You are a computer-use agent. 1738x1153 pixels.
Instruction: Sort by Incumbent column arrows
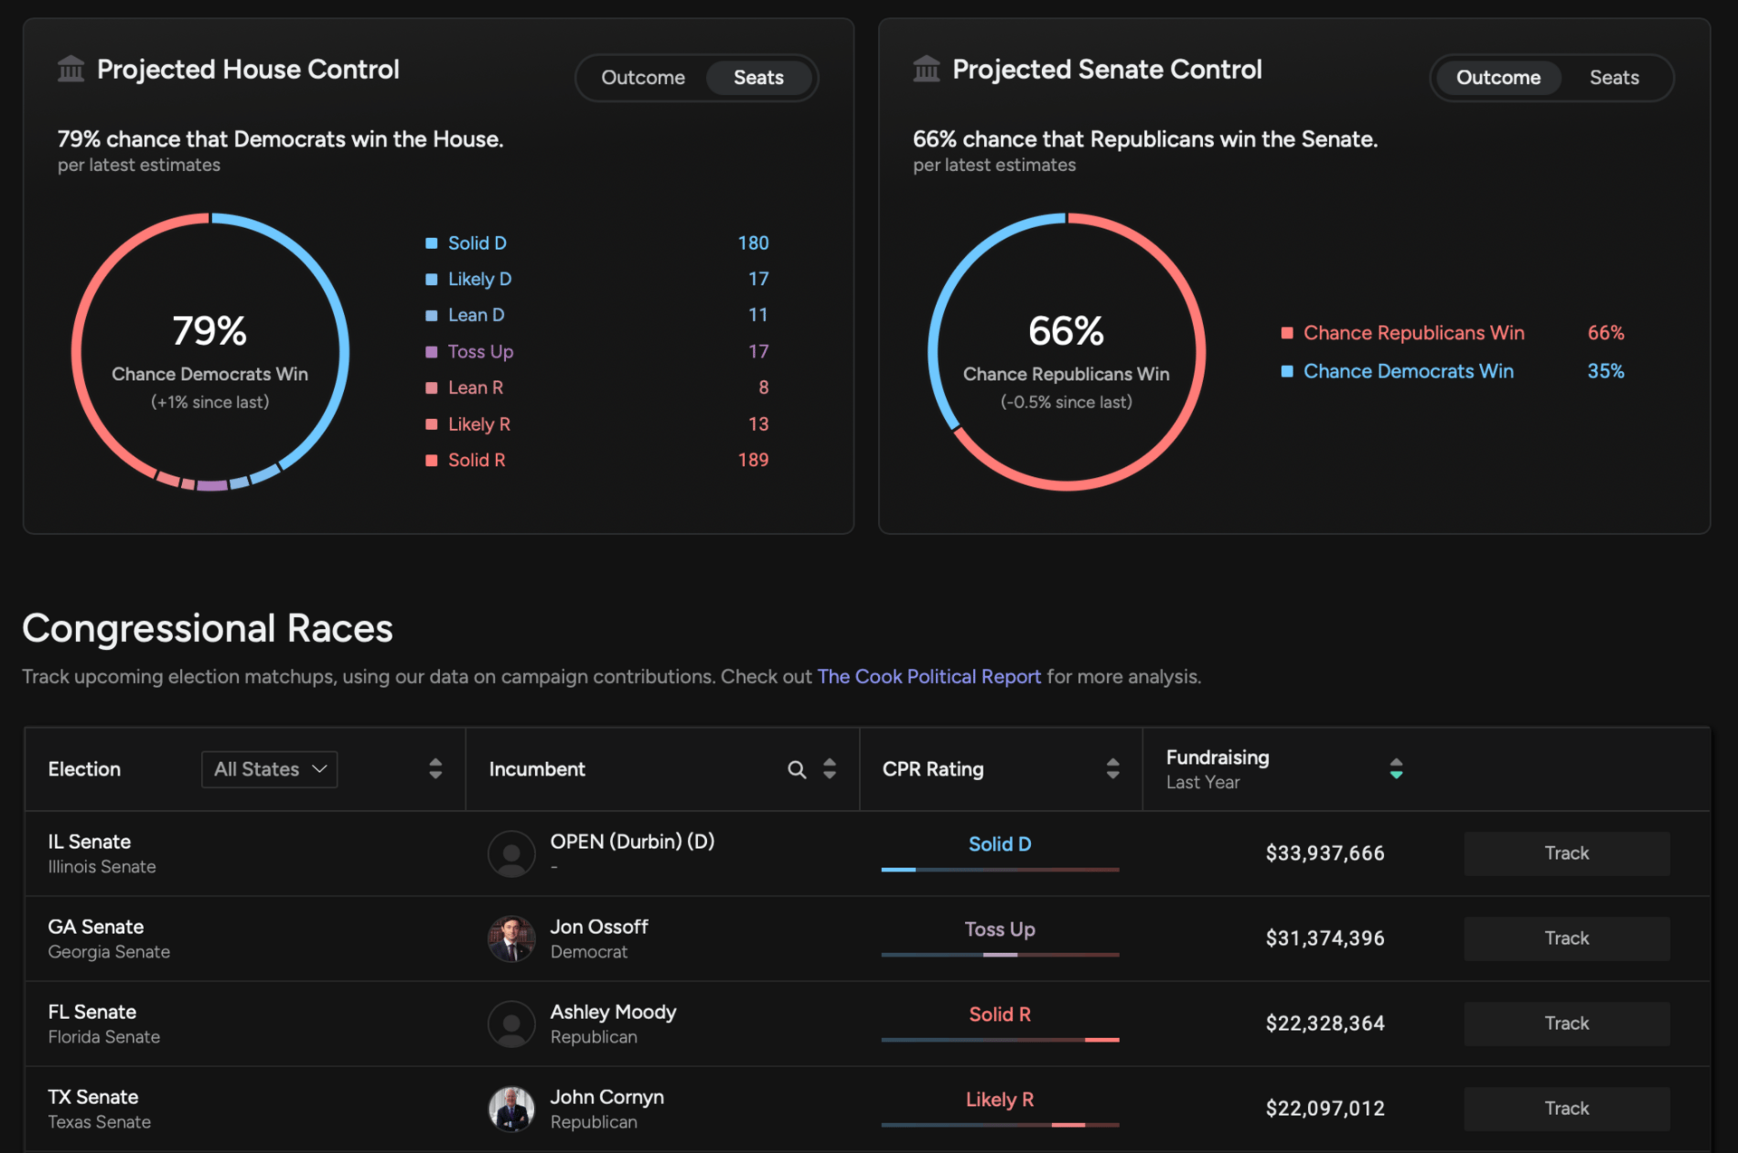tap(829, 769)
